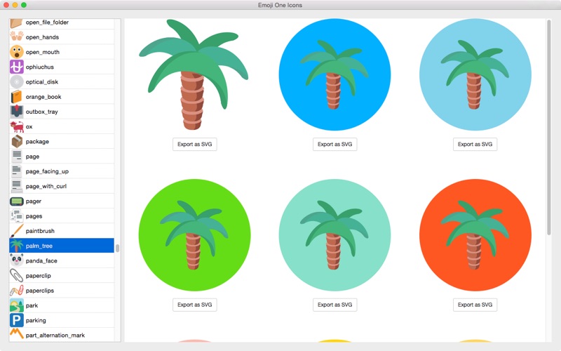Select the paintbrush icon

click(16, 231)
